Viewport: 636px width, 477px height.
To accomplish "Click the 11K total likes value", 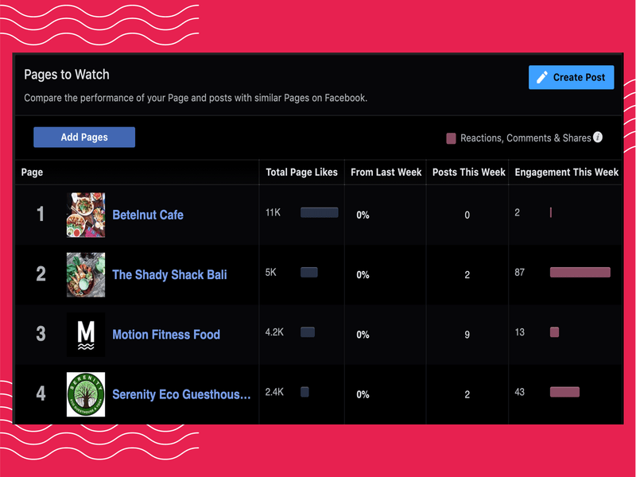I will 273,212.
